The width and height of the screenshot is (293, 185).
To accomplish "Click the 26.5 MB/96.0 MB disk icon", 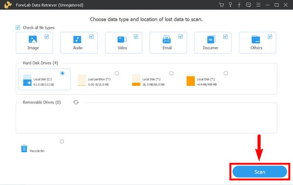I will 136,80.
